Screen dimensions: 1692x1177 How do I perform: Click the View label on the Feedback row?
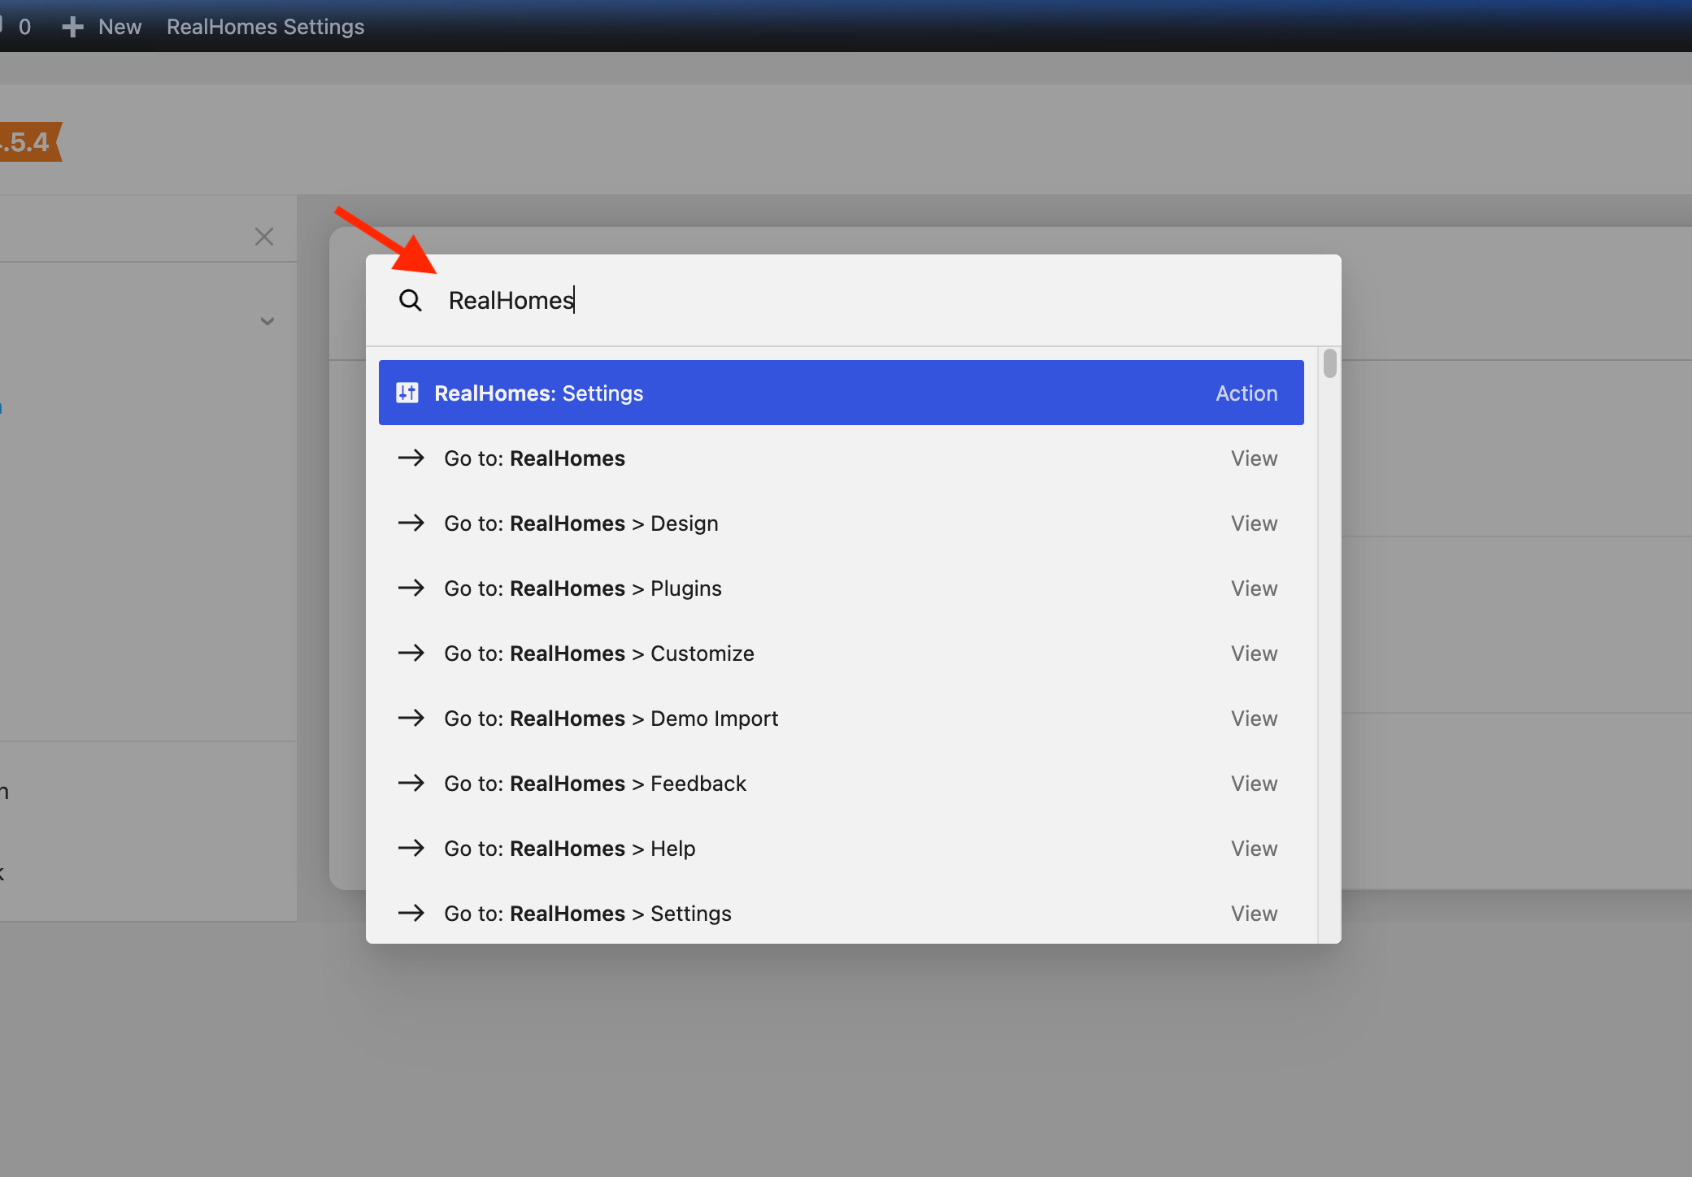click(1254, 784)
